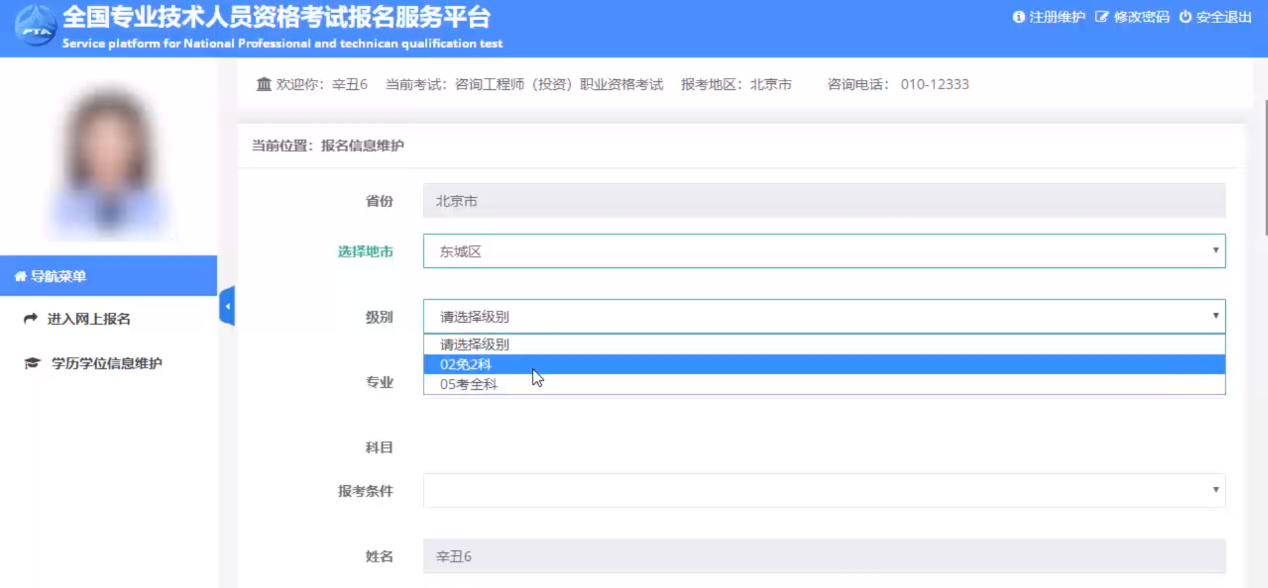This screenshot has width=1268, height=588.
Task: Click the graduation cap icon beside 学历学位信息维护
Action: 32,364
